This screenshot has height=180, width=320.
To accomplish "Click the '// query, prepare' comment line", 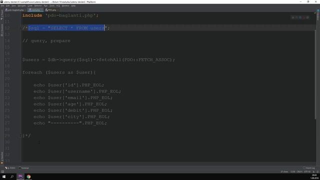I will tap(46, 41).
